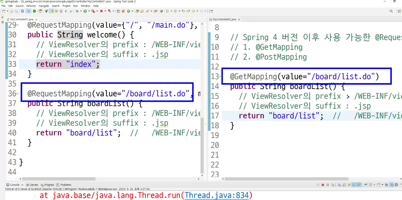
Task: Click the green Boot Dashboard power icon
Action: [34, 11]
